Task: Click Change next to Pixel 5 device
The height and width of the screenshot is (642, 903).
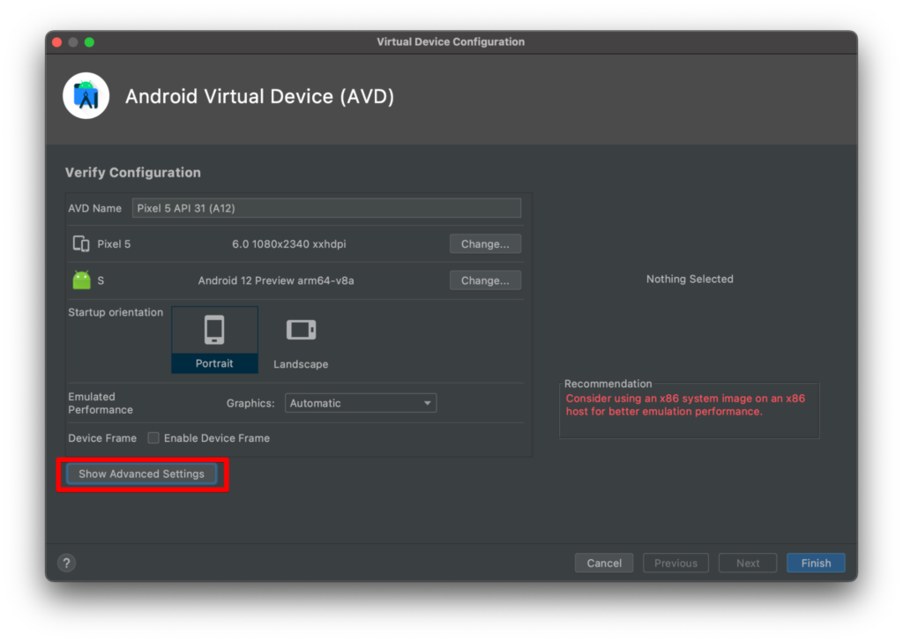Action: tap(485, 243)
